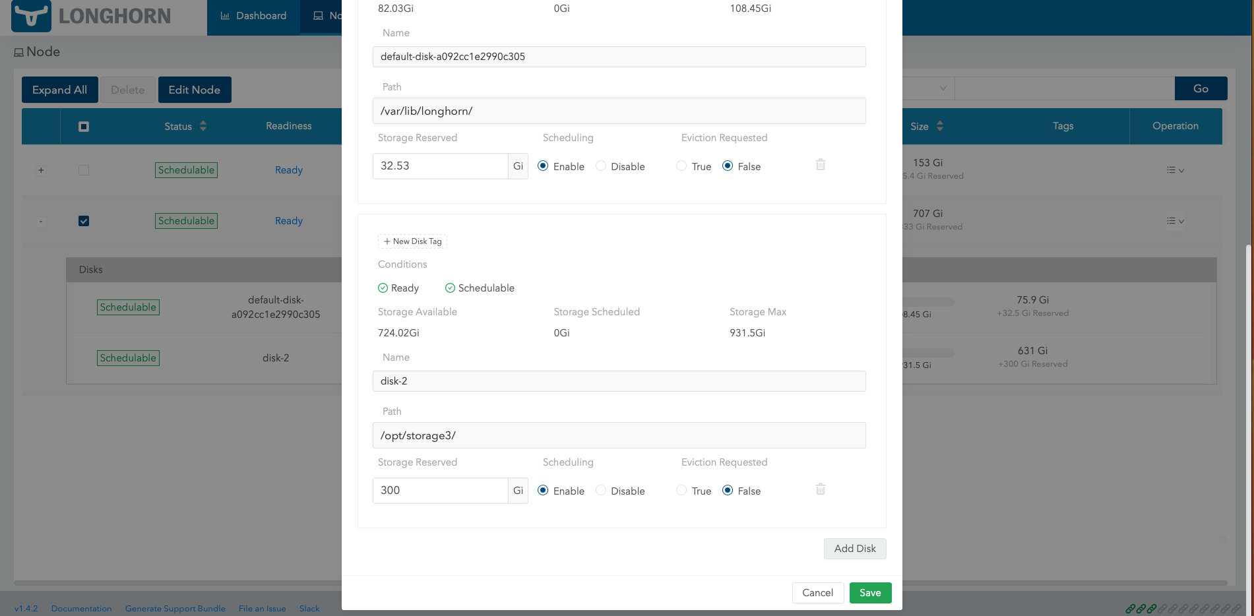
Task: Open the File an Issue link
Action: click(262, 608)
